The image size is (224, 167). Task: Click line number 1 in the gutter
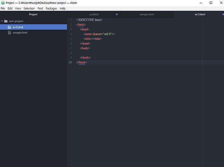(71, 20)
